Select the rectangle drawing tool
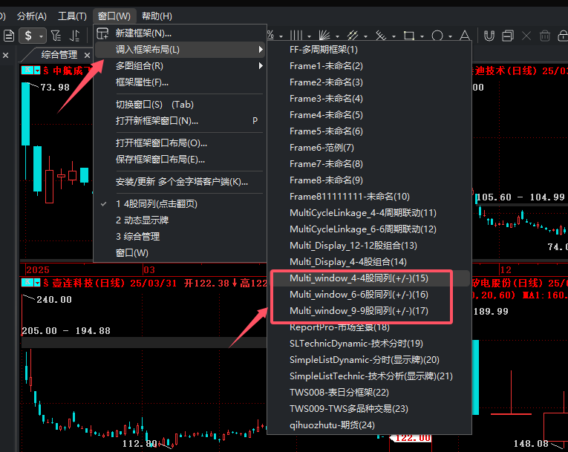Viewport: 568px width, 452px height. click(409, 36)
